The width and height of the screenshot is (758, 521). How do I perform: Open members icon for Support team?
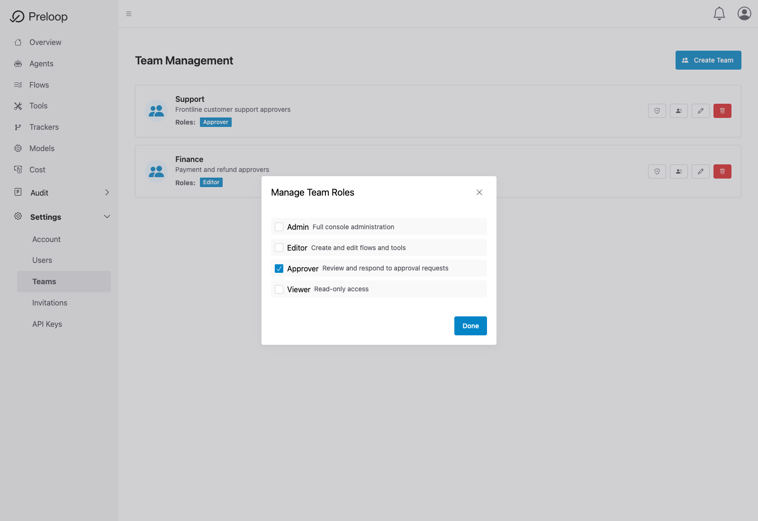point(679,111)
